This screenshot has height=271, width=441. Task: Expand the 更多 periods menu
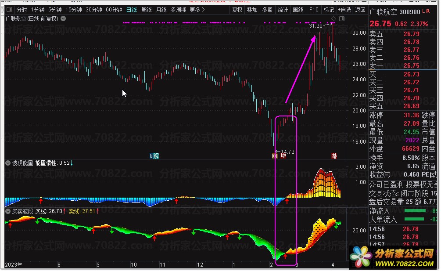197,10
